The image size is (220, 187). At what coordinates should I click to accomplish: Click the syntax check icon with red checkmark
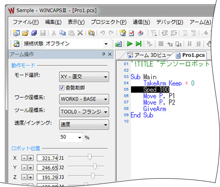(x=131, y=33)
